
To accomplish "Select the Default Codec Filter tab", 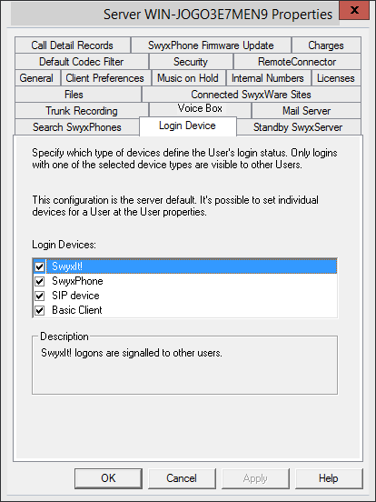I will 82,62.
